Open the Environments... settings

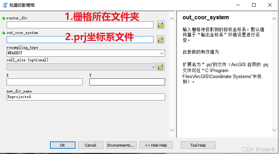121,145
